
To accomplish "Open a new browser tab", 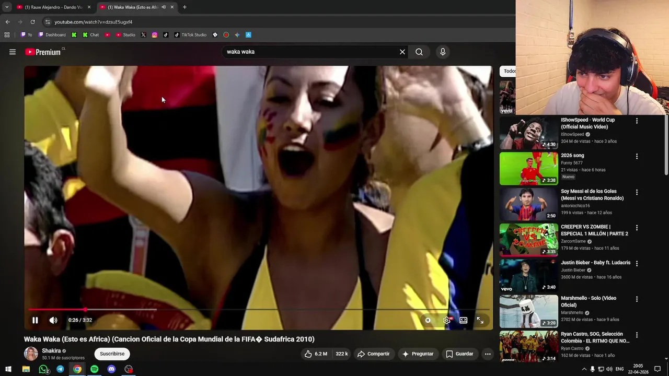I will pos(184,7).
